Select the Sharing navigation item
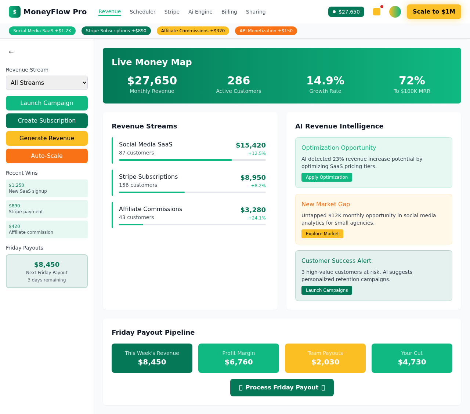This screenshot has width=470, height=414. (x=256, y=12)
